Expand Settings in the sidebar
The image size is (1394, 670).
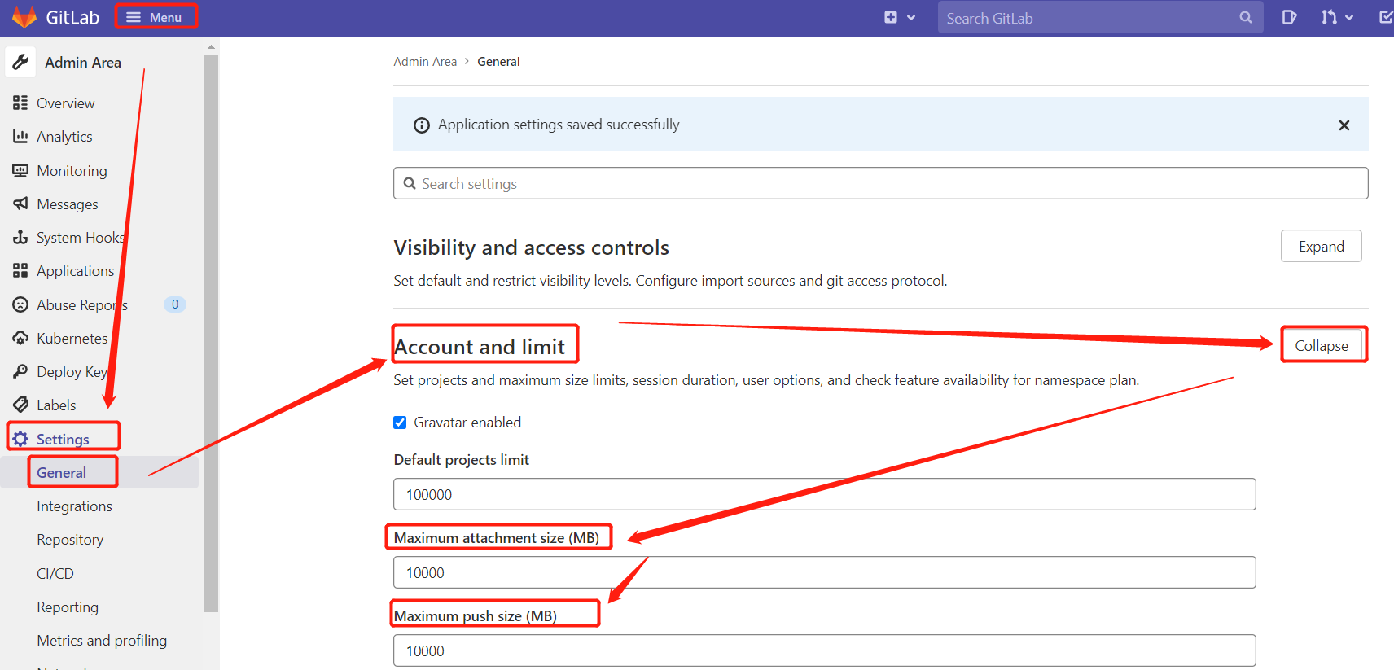pyautogui.click(x=63, y=440)
